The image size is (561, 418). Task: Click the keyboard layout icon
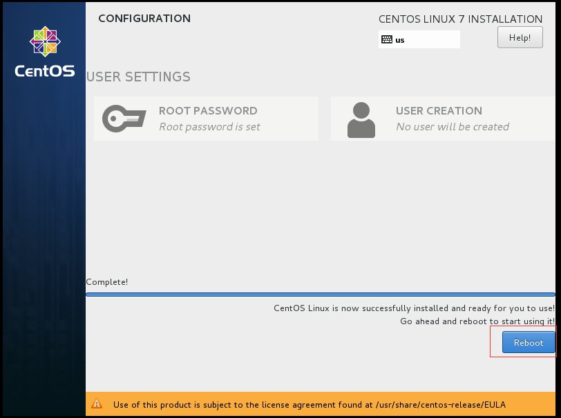coord(387,40)
